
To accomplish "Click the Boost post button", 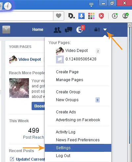I will click(38, 106).
